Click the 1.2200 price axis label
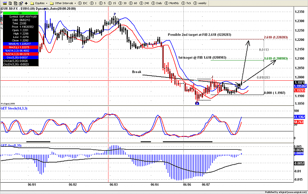The width and height of the screenshot is (308, 194). (300, 40)
